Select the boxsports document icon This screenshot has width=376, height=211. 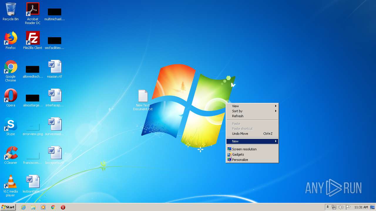point(55,155)
